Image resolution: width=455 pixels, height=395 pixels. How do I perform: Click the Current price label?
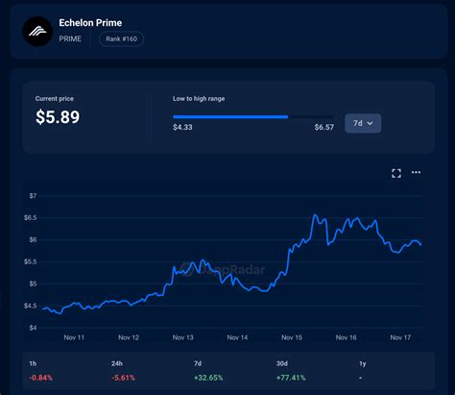click(55, 99)
